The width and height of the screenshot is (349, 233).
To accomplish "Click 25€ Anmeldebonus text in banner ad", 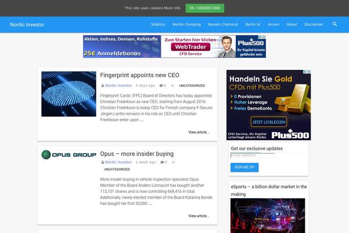I will point(112,54).
